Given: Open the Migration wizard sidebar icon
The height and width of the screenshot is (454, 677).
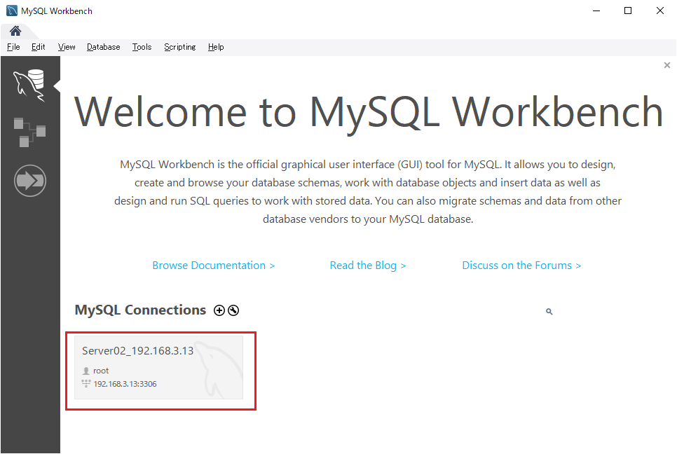Looking at the screenshot, I should click(30, 181).
